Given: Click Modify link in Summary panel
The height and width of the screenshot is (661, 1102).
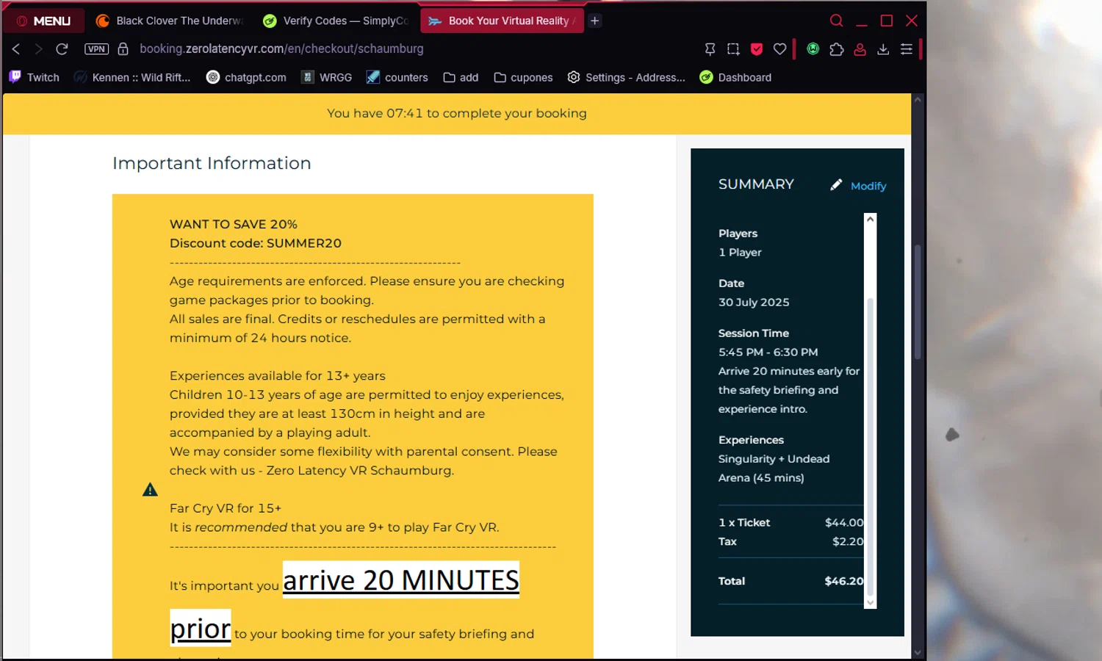Looking at the screenshot, I should click(868, 186).
